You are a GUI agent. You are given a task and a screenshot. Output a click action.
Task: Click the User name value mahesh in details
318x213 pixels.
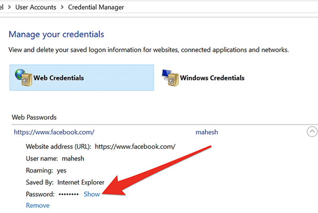coord(74,159)
